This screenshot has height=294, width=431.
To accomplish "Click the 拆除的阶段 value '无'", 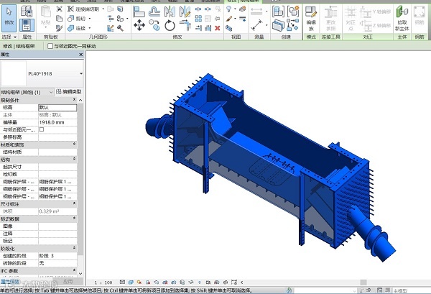I will 57,263.
